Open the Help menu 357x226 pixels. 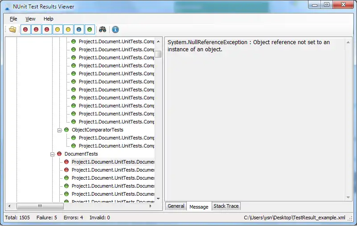tap(48, 19)
